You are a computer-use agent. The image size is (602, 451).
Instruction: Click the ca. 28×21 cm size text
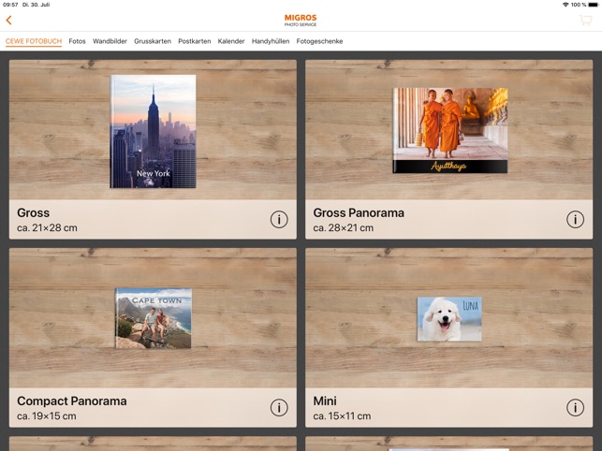coord(344,228)
